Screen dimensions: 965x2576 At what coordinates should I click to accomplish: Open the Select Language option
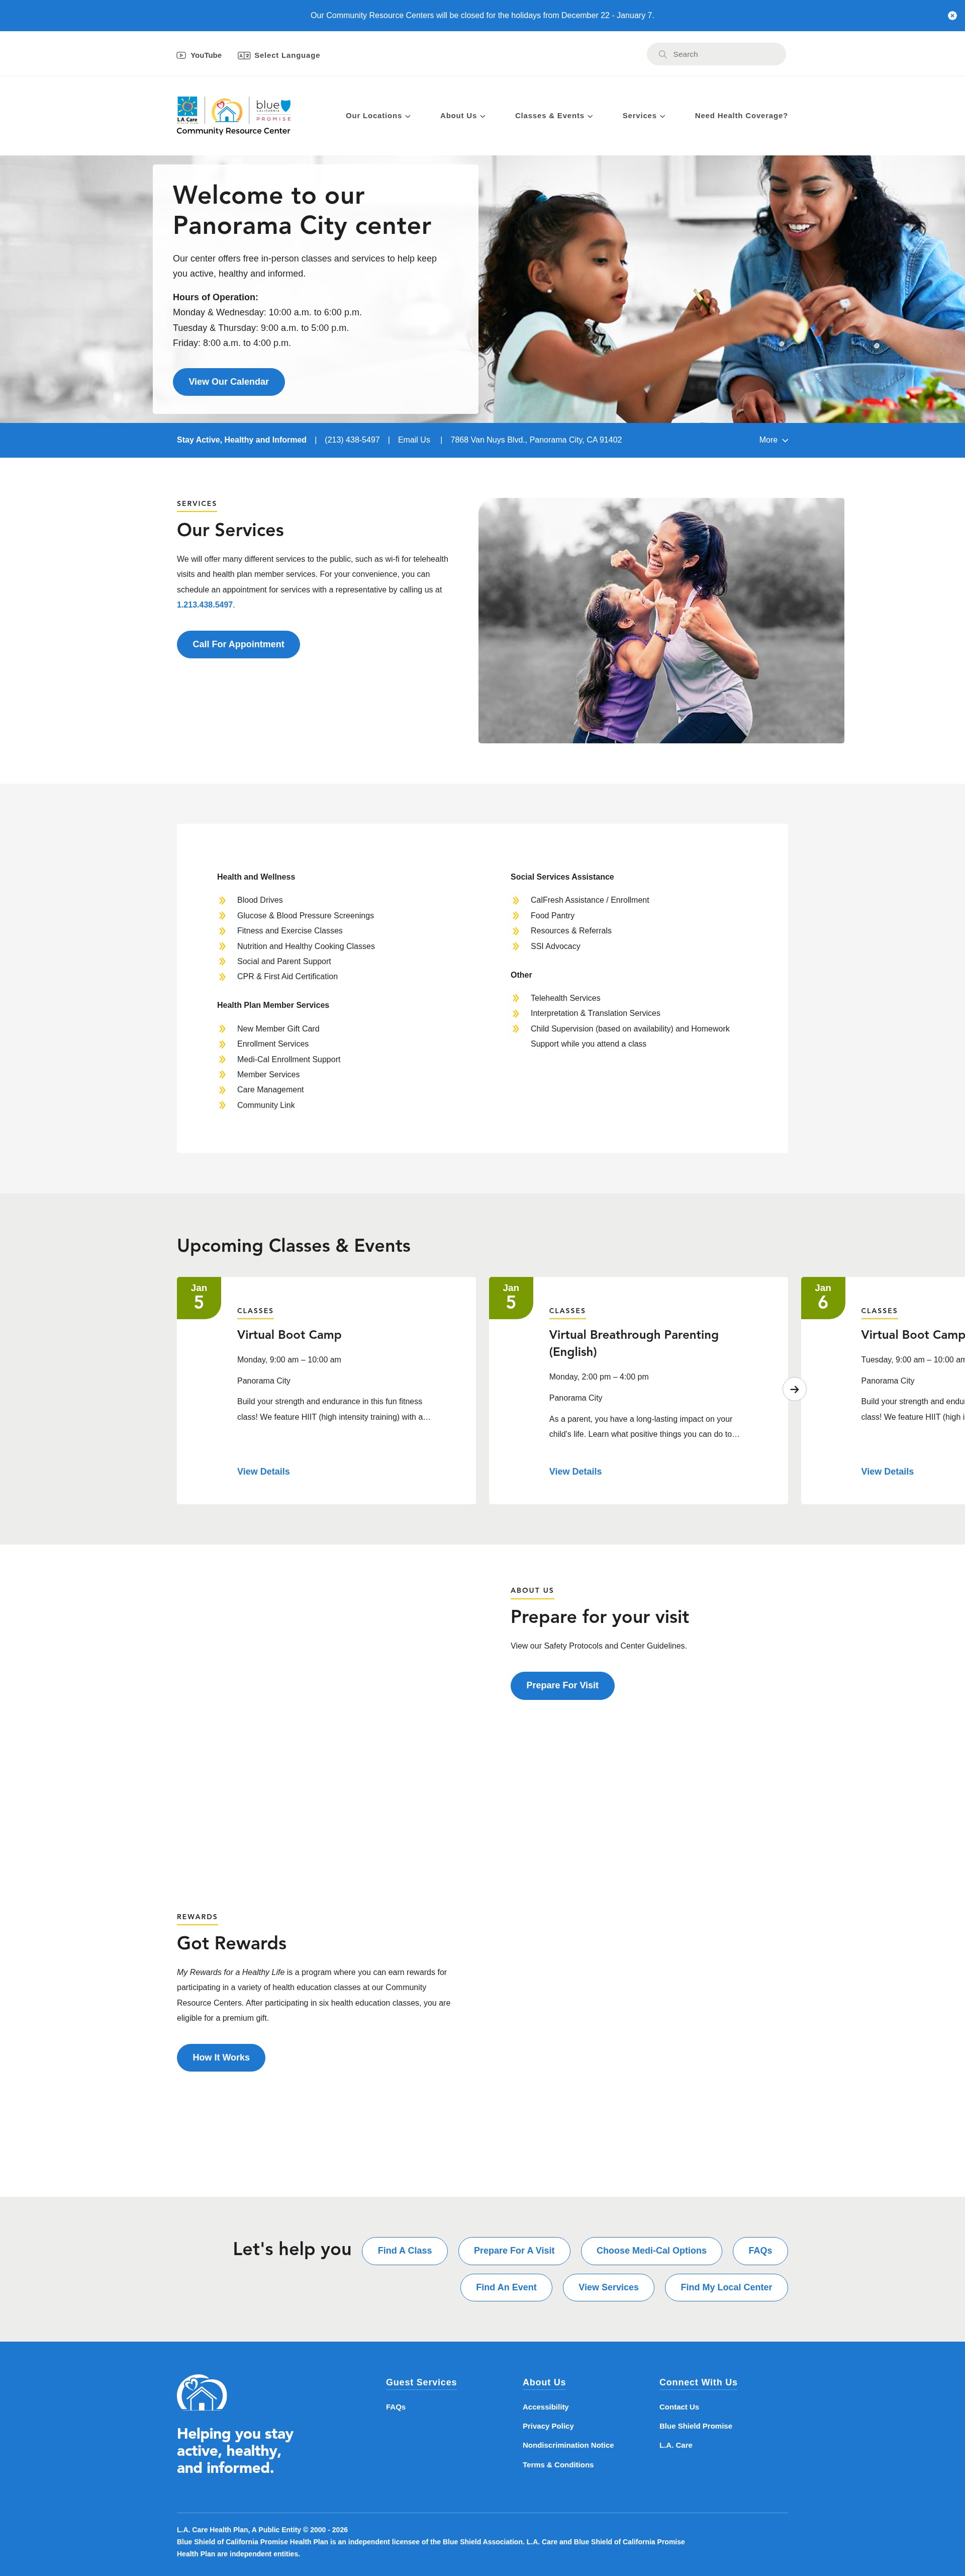tap(279, 55)
